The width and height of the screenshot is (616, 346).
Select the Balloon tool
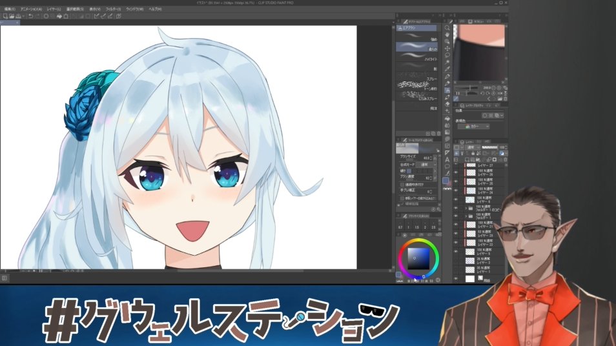coord(447,167)
